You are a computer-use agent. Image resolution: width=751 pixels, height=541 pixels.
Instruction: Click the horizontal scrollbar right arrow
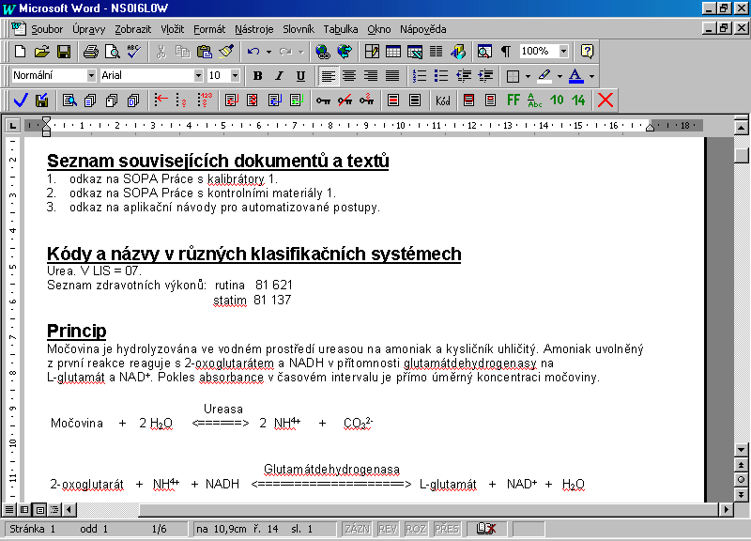[726, 509]
